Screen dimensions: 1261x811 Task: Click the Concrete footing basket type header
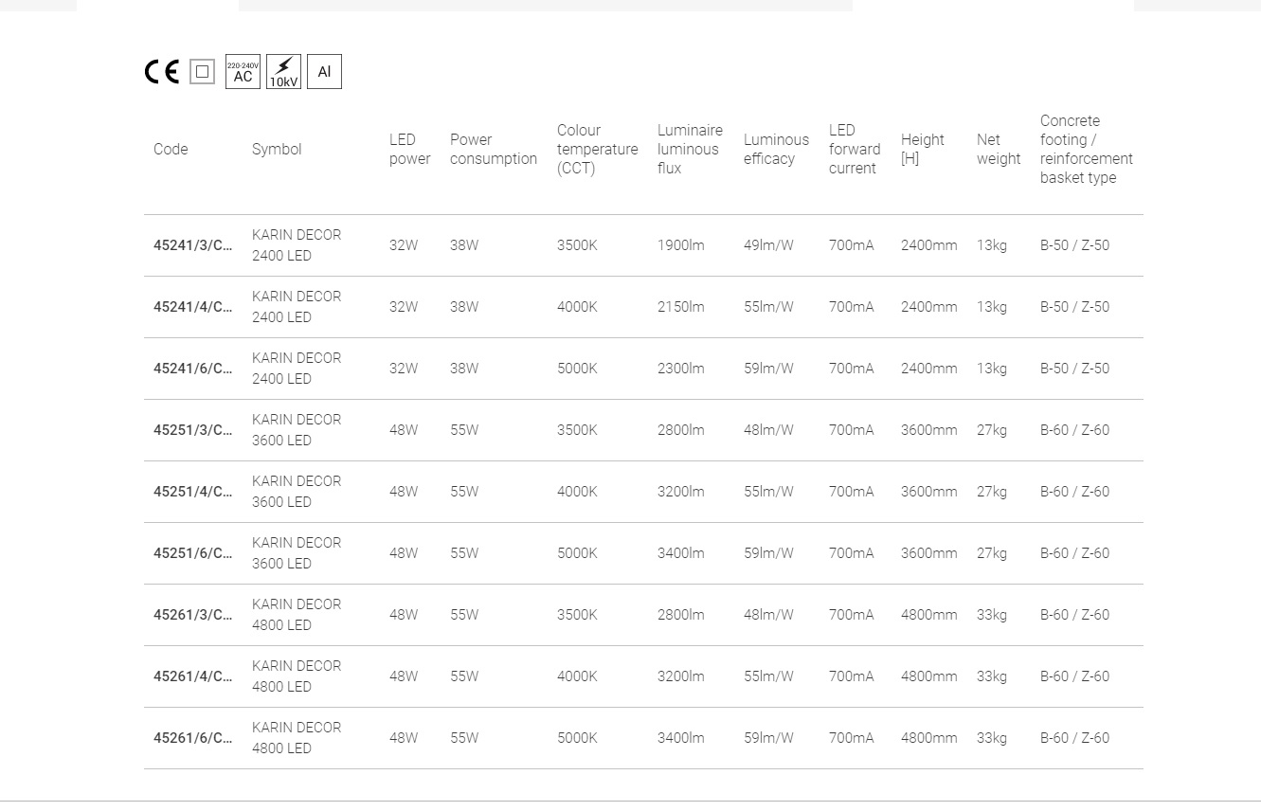(x=1086, y=150)
